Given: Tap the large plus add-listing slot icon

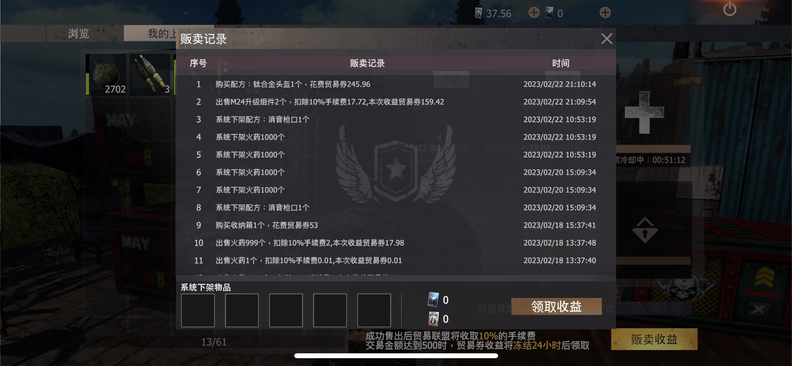Looking at the screenshot, I should point(644,112).
